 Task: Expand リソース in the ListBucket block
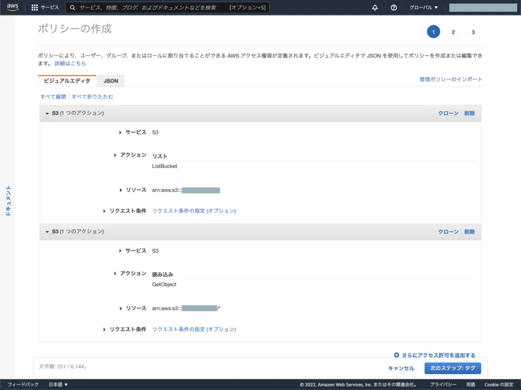click(x=121, y=190)
